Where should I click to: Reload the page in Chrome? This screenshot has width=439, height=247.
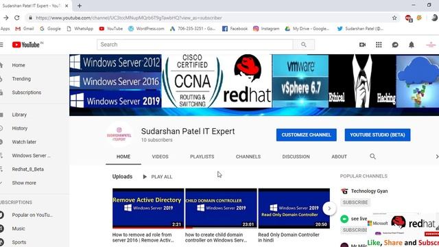(x=17, y=18)
